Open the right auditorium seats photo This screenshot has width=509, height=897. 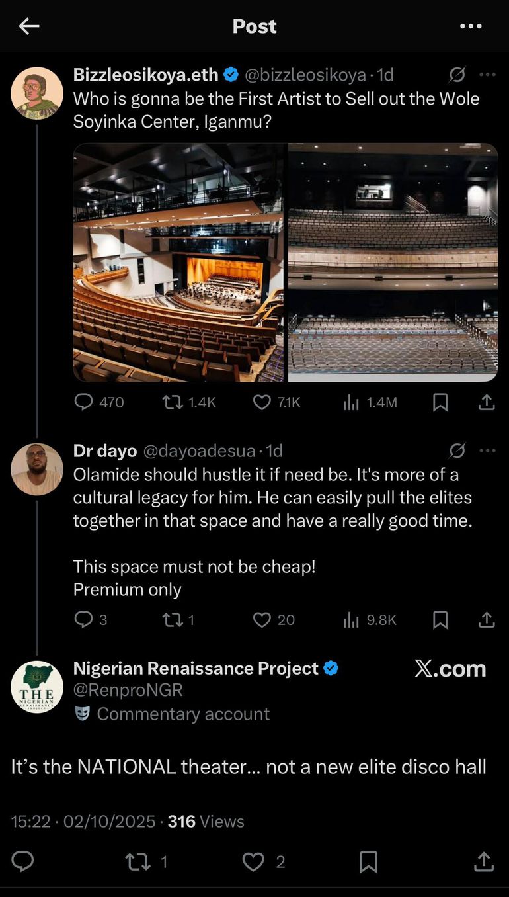[393, 263]
